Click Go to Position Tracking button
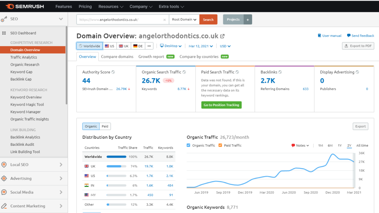This screenshot has width=379, height=213. [221, 105]
